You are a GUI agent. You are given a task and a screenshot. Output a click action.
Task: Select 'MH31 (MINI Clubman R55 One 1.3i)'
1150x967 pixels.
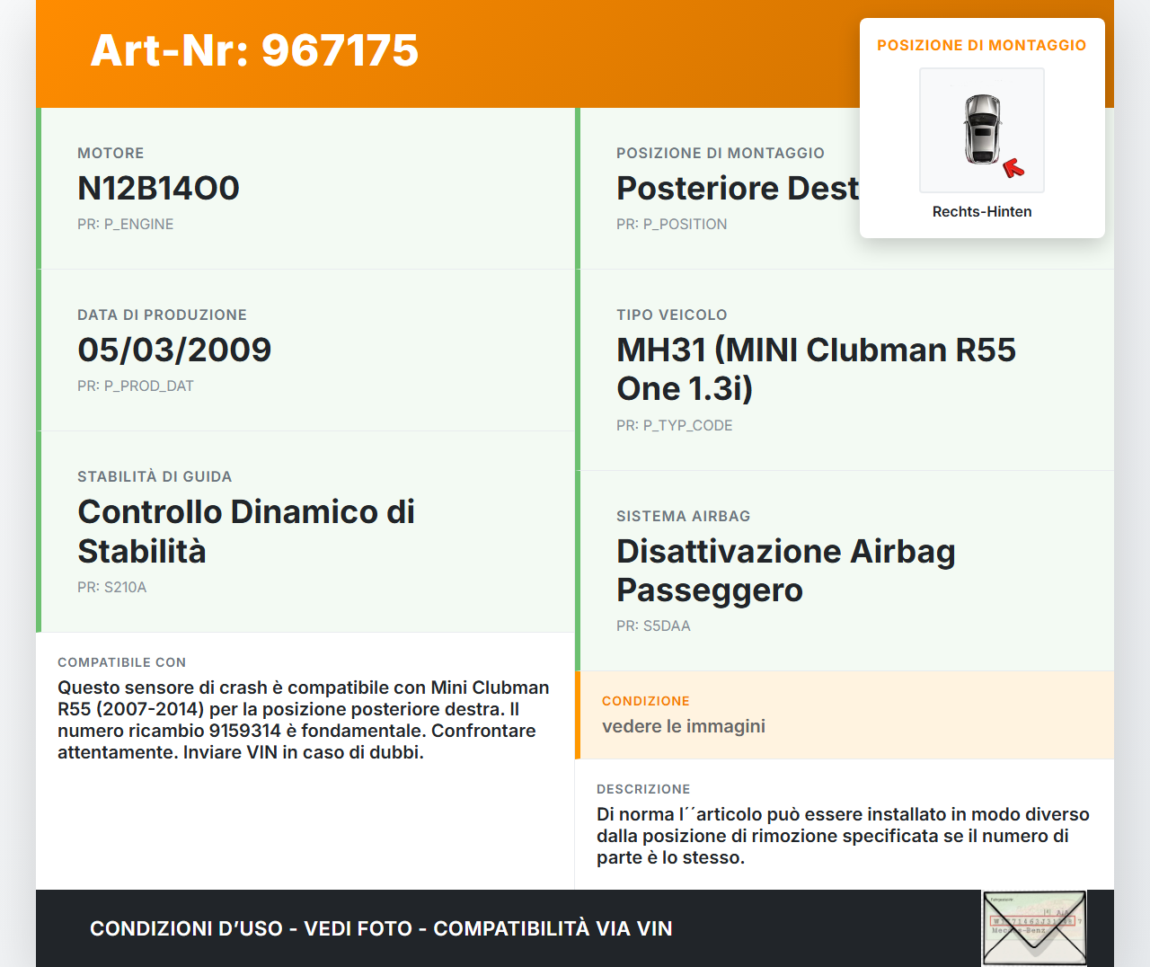coord(816,368)
